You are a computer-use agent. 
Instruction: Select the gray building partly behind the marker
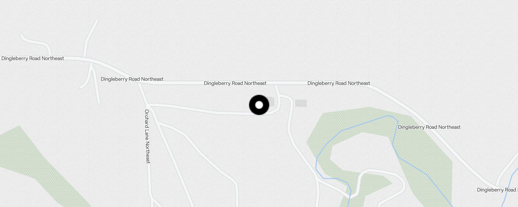[x=271, y=101]
